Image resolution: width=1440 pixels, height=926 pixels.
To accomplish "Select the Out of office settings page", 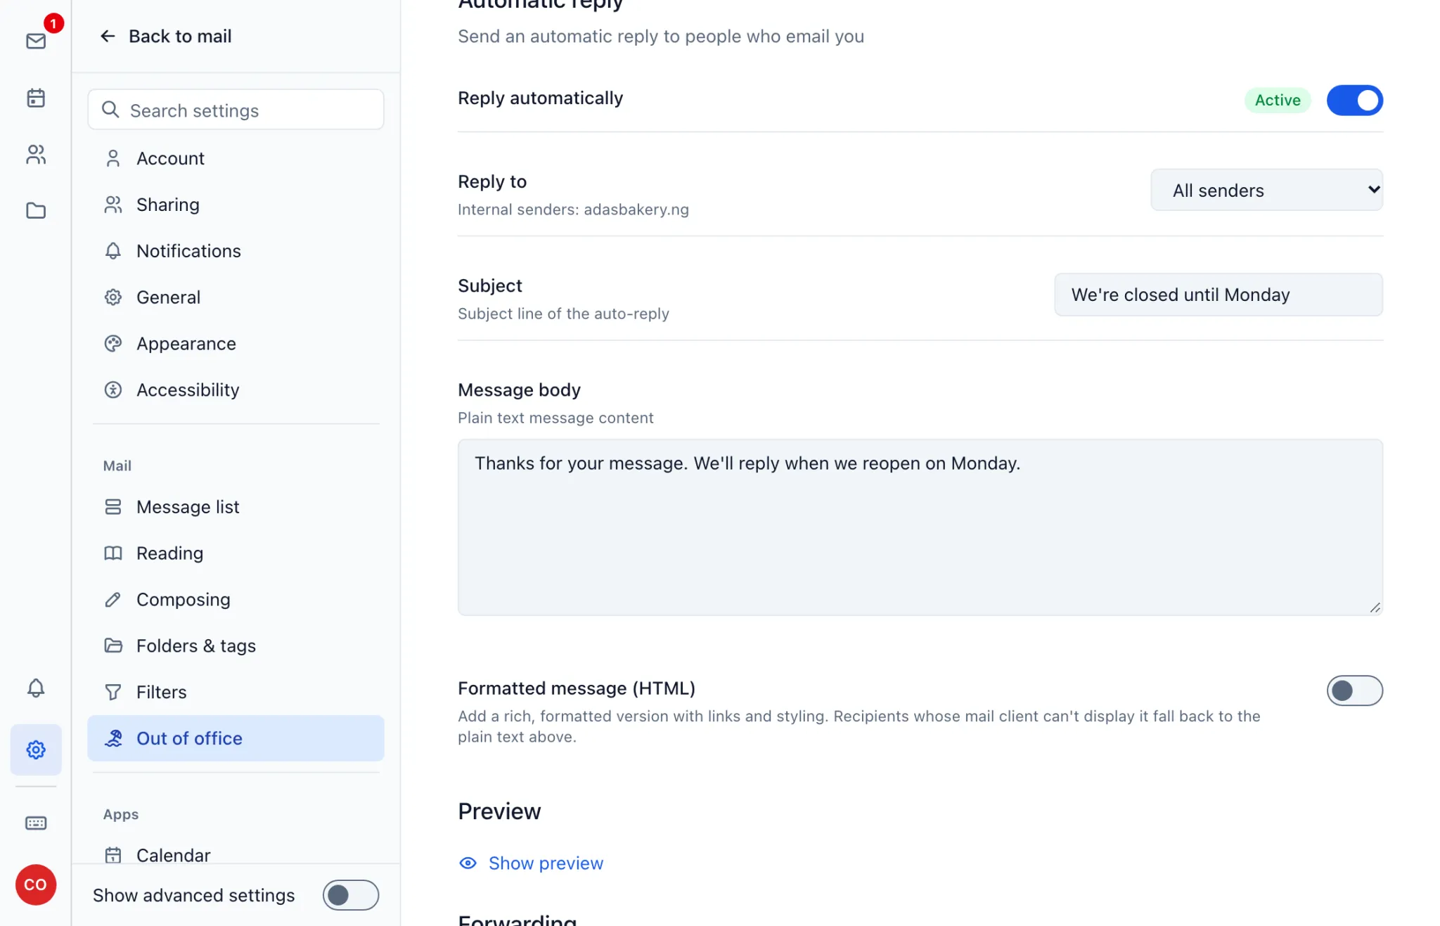I will point(236,738).
